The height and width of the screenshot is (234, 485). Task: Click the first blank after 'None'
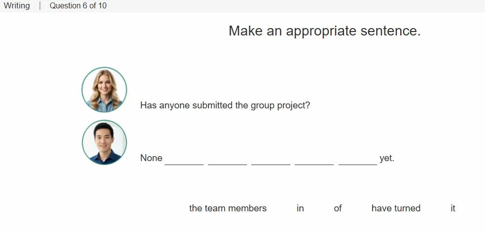pyautogui.click(x=184, y=160)
